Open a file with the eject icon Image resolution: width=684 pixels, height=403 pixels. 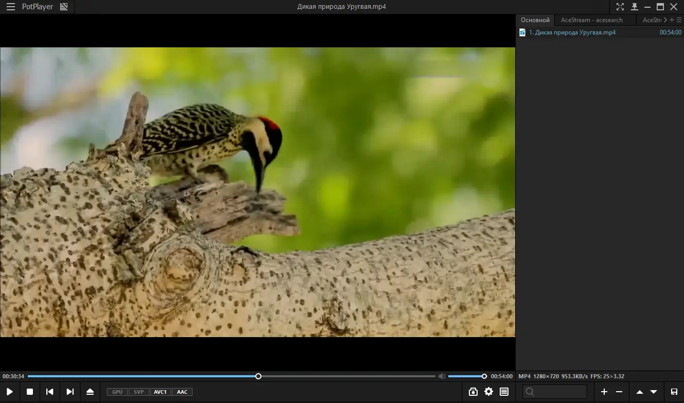(90, 392)
